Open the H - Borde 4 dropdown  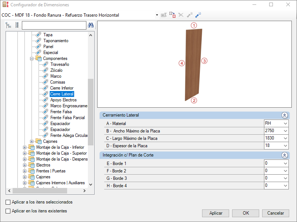pyautogui.click(x=286, y=186)
